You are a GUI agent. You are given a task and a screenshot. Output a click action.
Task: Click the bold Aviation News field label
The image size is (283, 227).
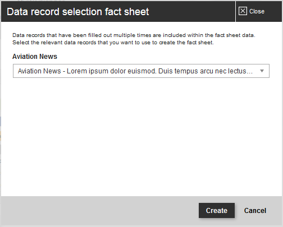click(35, 57)
